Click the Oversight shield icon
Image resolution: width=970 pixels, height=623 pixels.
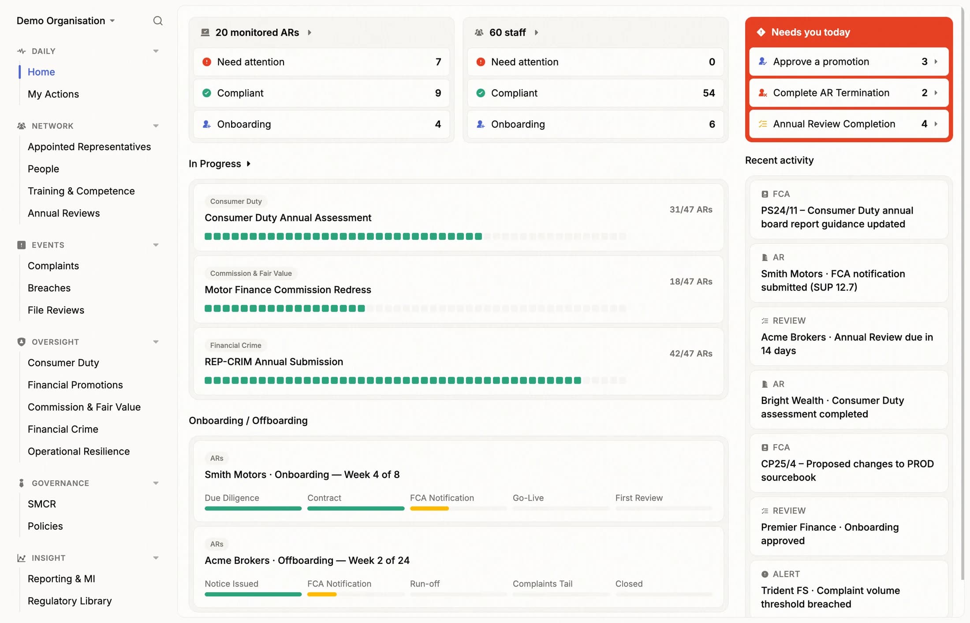21,342
